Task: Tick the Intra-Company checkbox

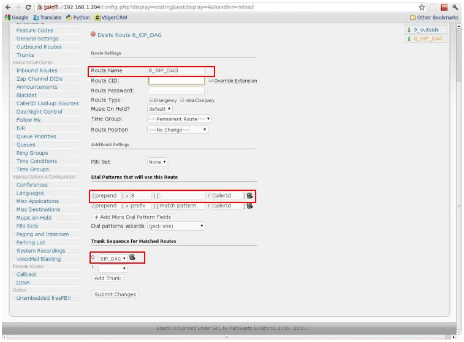Action: (182, 100)
